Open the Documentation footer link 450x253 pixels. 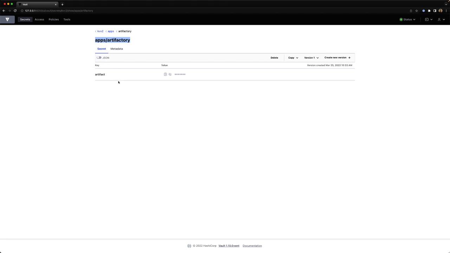coord(252,246)
